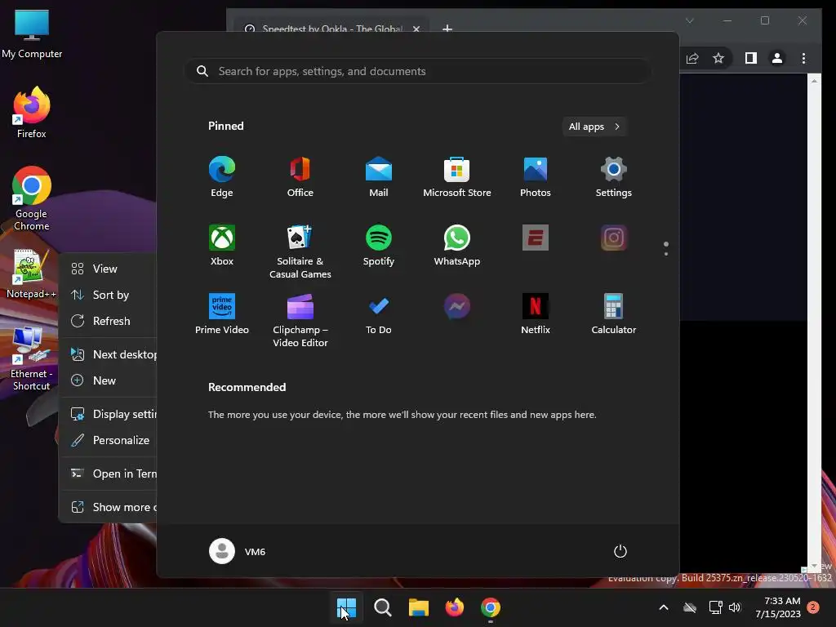The height and width of the screenshot is (627, 836).
Task: Click Display settings in context menu
Action: (x=109, y=414)
